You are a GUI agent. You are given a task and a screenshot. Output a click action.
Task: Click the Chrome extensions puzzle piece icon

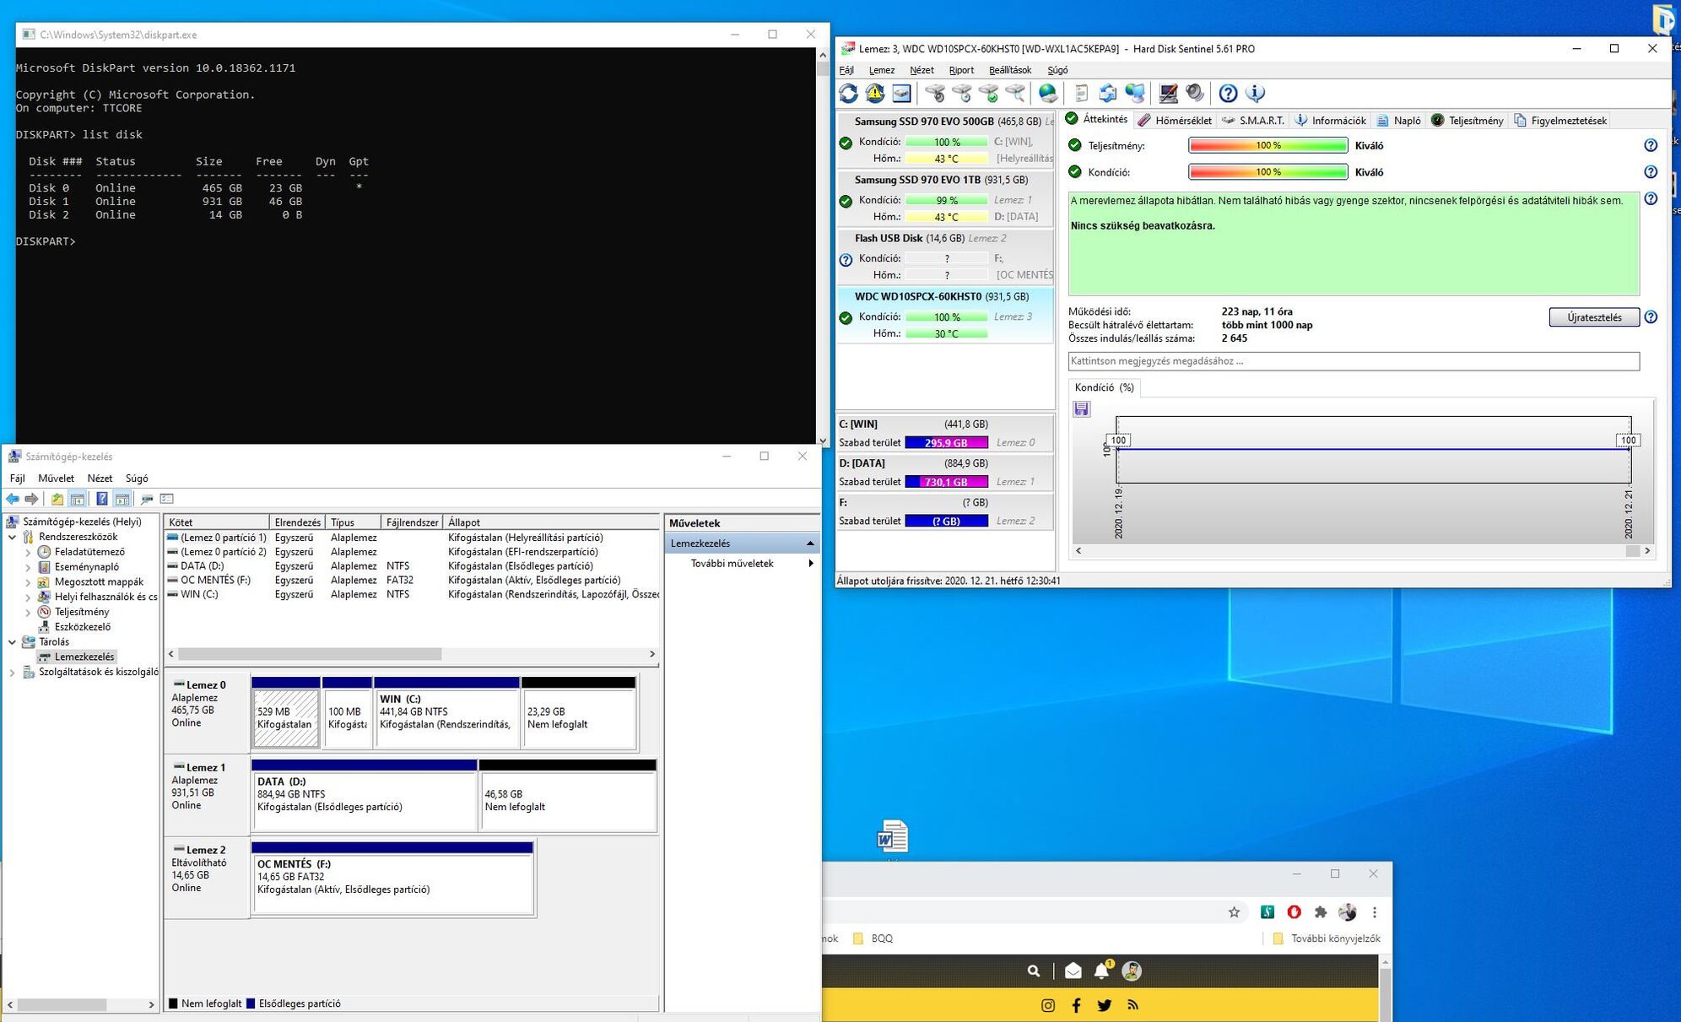tap(1321, 912)
